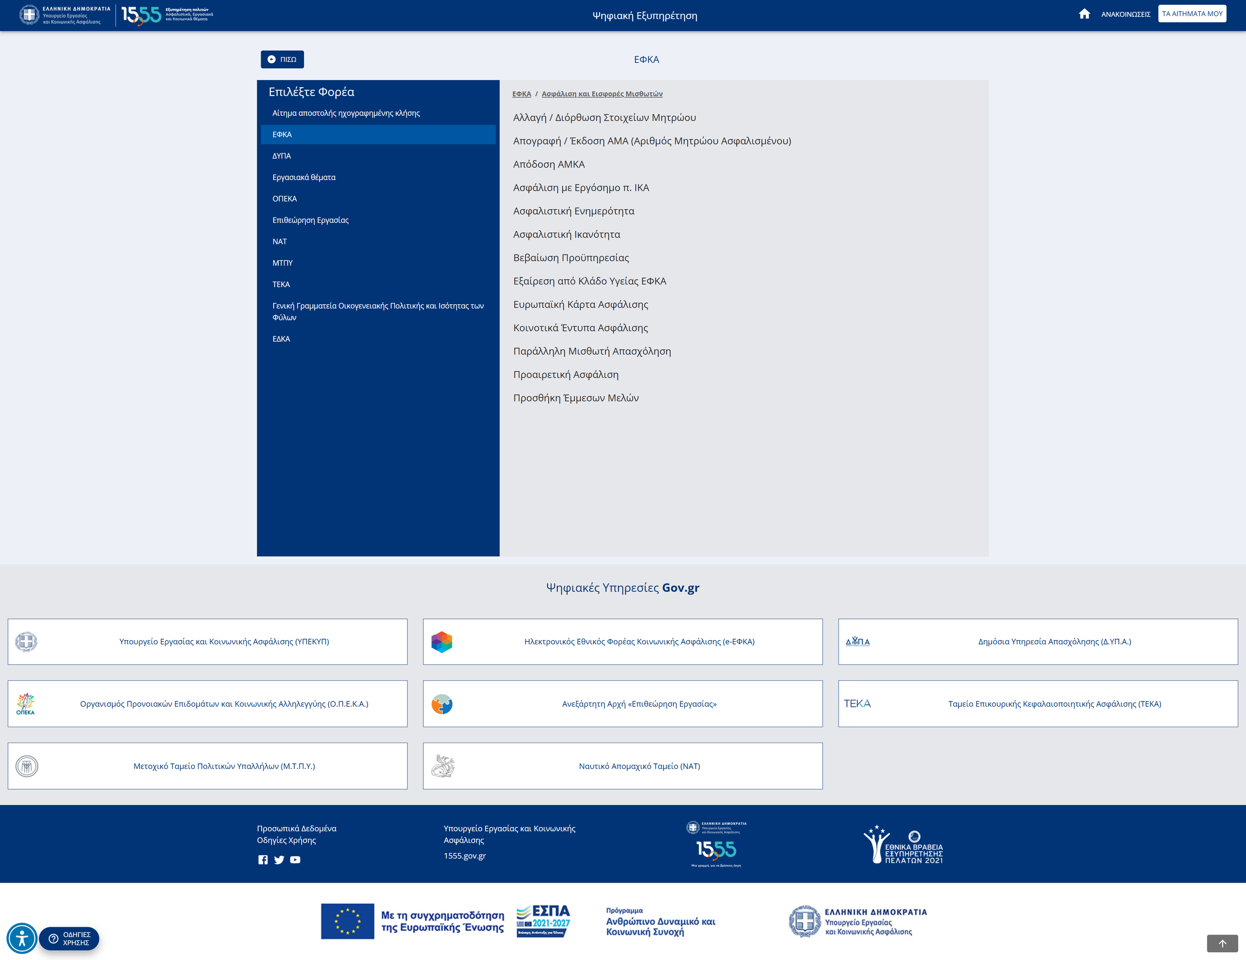Viewport: 1246px width, 960px height.
Task: Go back with the ΠΙΣΩ button
Action: [282, 59]
